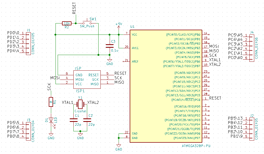Click the Crystal value text under Y1
The height and width of the screenshot is (154, 264).
(80, 111)
